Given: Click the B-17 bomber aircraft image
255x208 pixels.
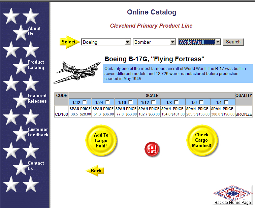Looking at the screenshot, I should (77, 72).
